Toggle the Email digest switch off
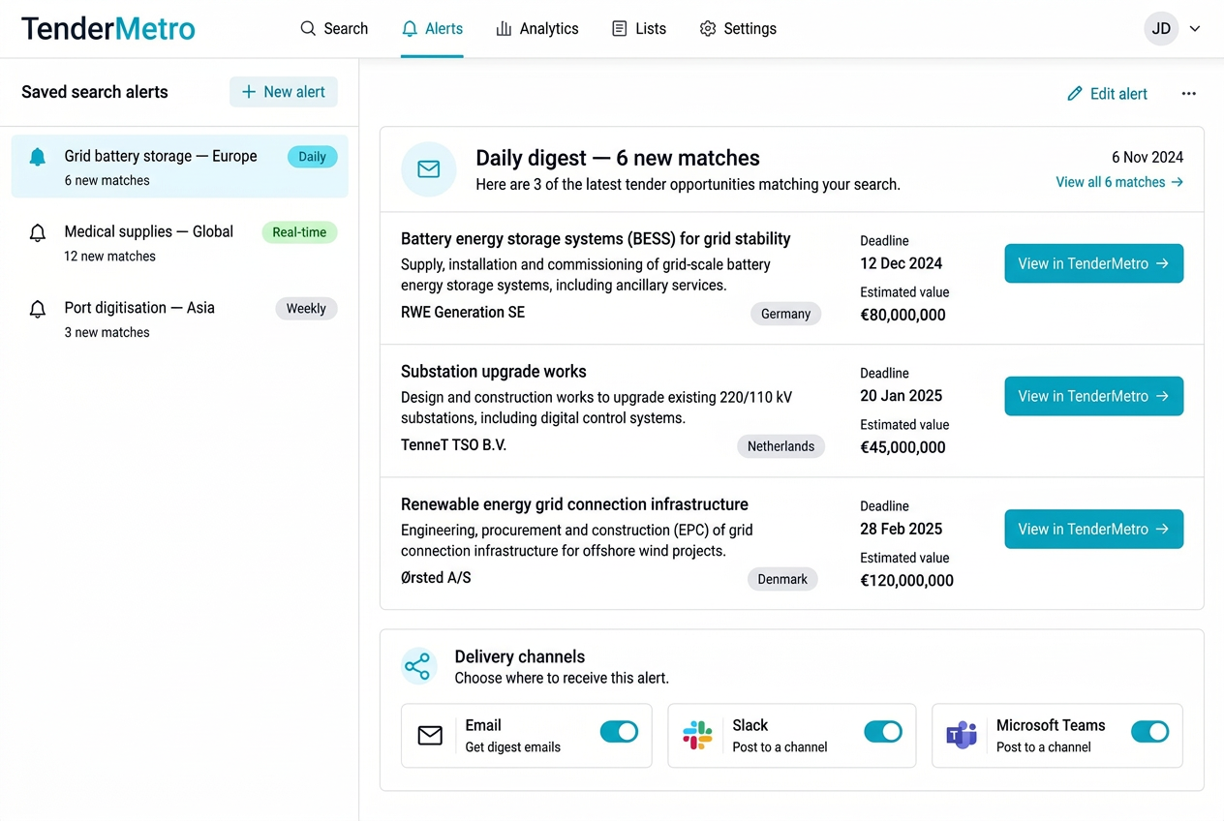The width and height of the screenshot is (1224, 821). coord(619,732)
